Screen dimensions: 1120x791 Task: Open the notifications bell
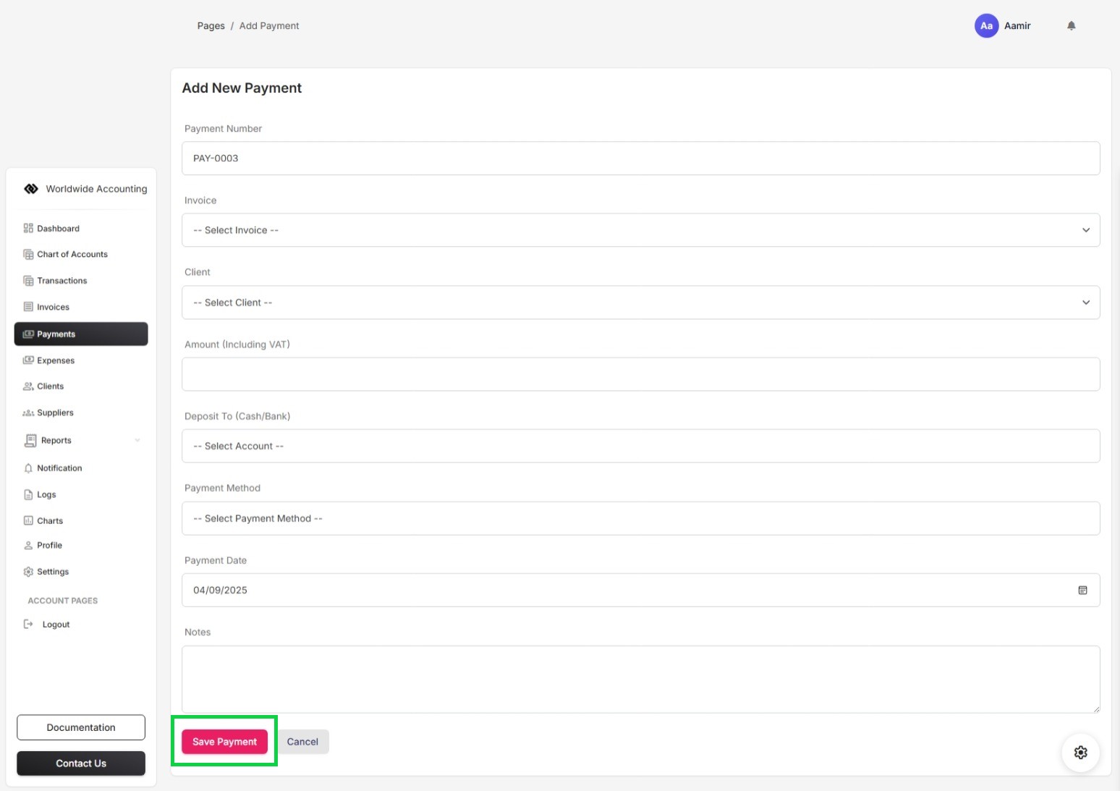click(1072, 25)
